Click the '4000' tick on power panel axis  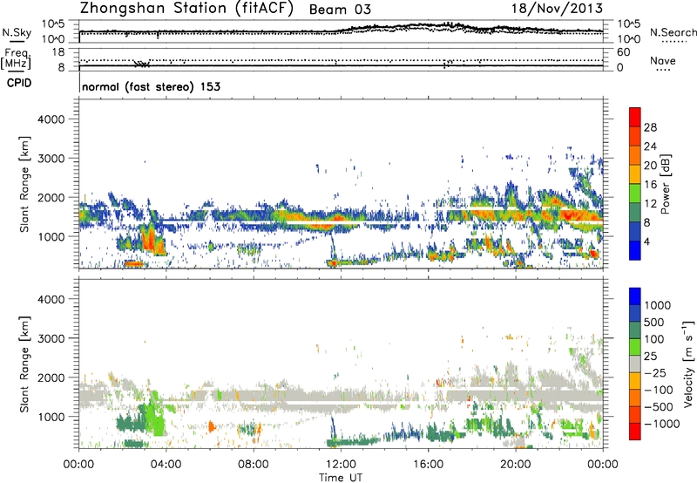(51, 119)
